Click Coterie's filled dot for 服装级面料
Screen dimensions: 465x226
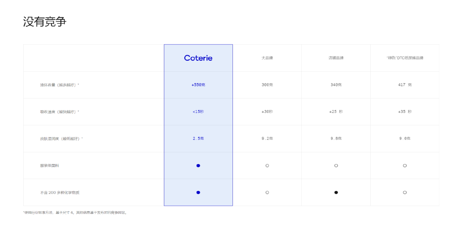[198, 166]
